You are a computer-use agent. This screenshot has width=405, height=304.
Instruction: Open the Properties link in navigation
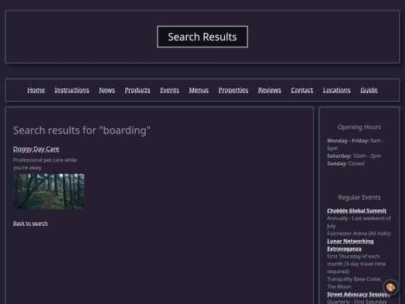point(233,90)
